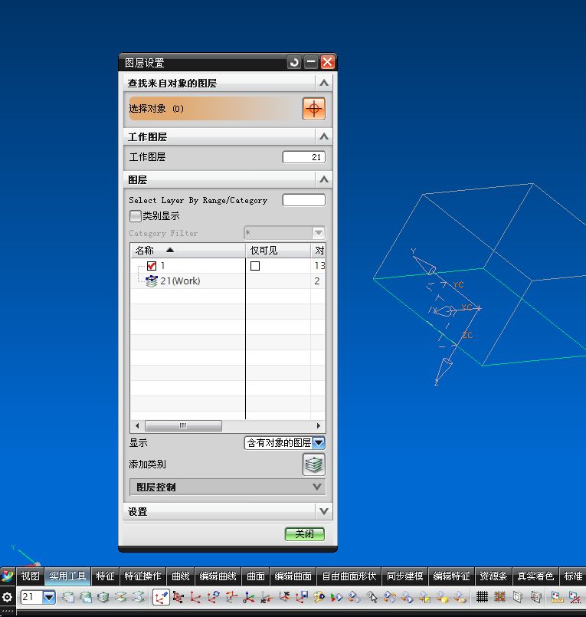Click the red-green arrow hide icon
586x617 pixels.
point(336,597)
